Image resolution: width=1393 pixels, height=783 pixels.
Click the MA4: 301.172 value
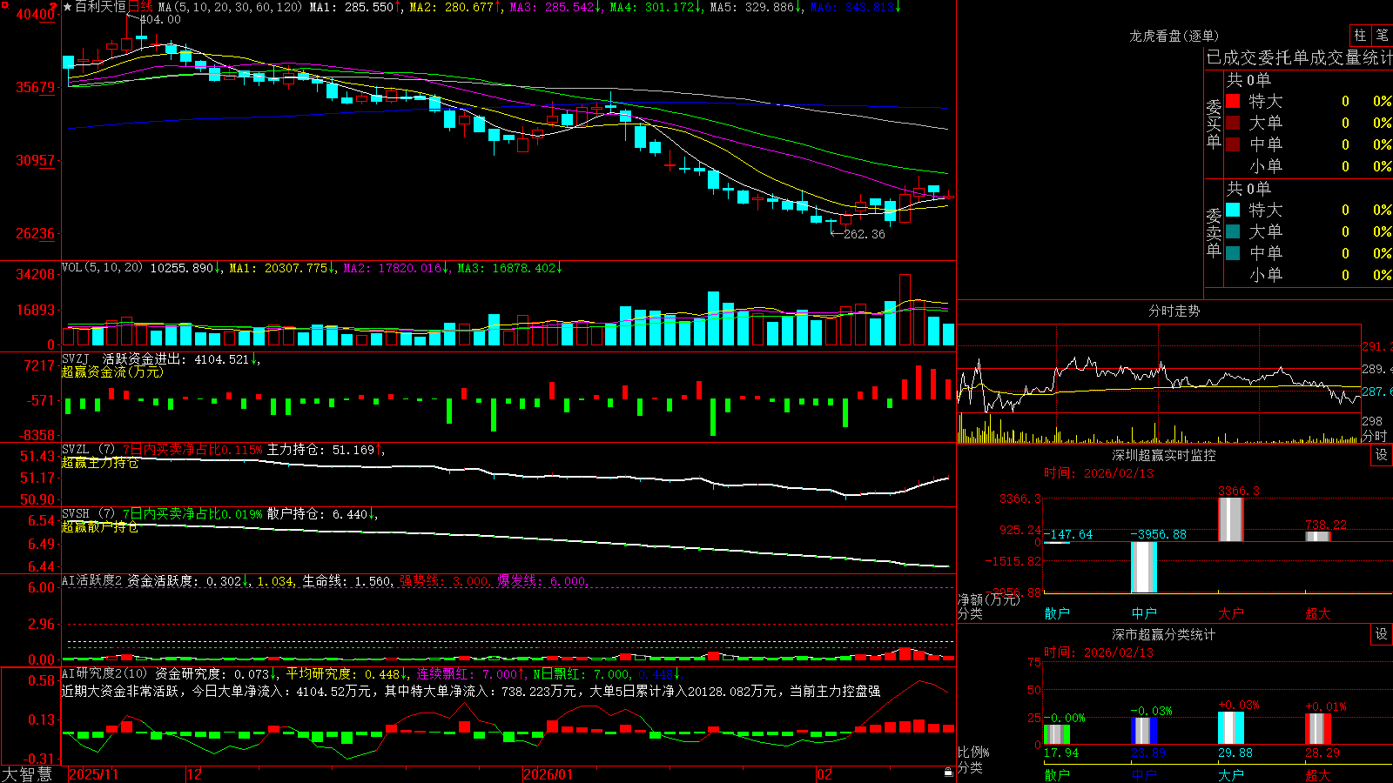[x=652, y=7]
